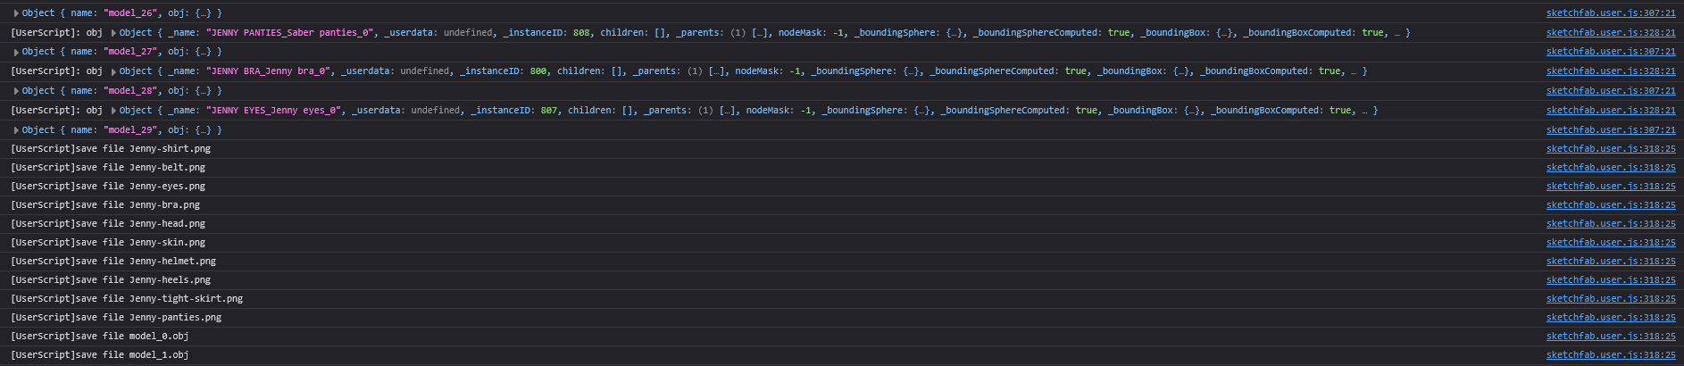
Task: Expand the model_27 object entry
Action: tap(16, 52)
